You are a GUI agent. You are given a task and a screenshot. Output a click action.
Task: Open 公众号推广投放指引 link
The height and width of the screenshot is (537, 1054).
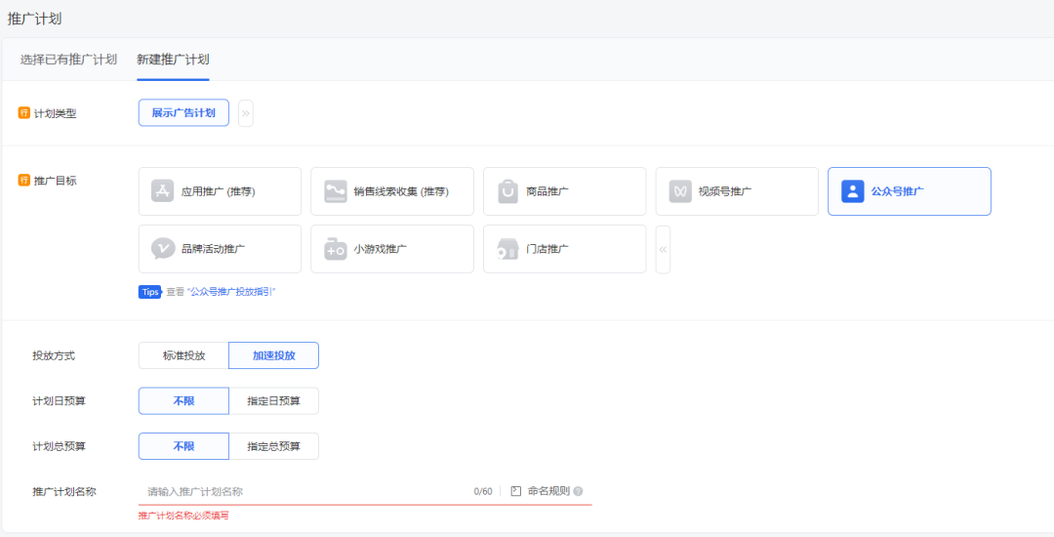pos(231,292)
